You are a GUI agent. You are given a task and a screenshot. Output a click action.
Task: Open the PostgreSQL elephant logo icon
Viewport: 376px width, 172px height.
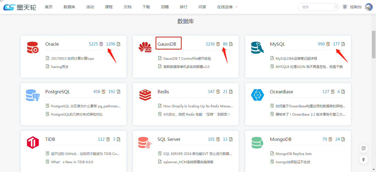[32, 95]
